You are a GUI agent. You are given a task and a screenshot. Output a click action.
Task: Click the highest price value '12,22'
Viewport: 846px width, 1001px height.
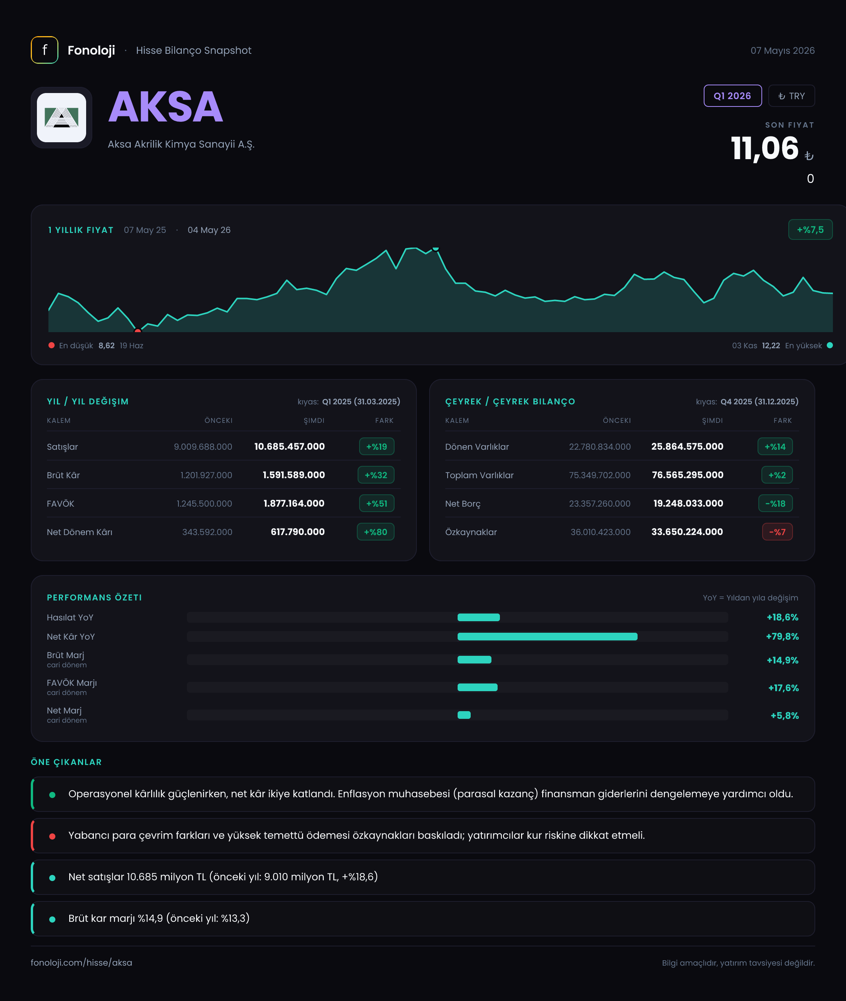(x=771, y=346)
